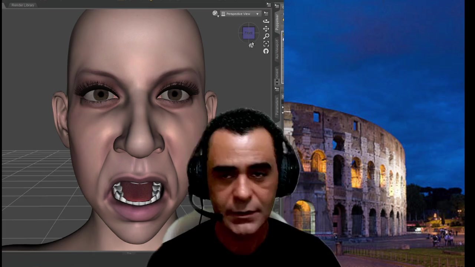This screenshot has height=267, width=475.
Task: Select the Pan camera tool icon
Action: tap(266, 29)
